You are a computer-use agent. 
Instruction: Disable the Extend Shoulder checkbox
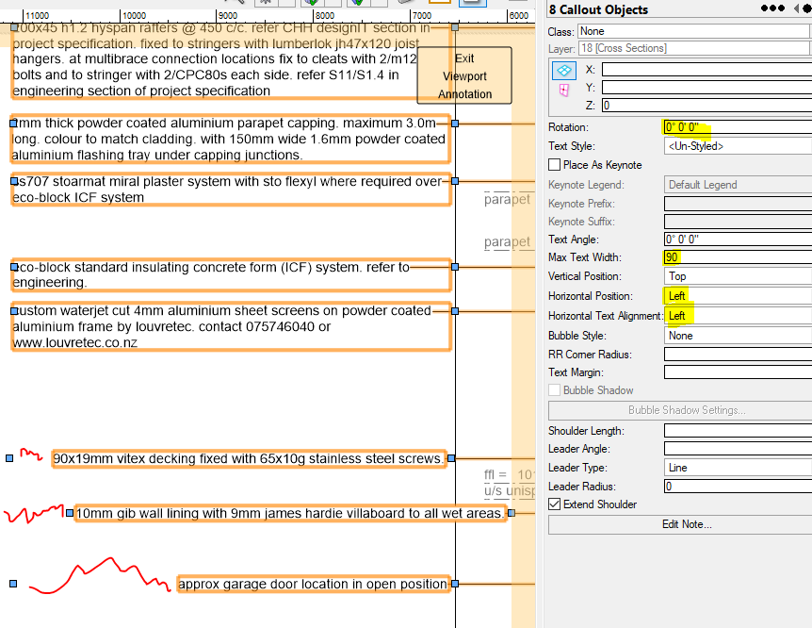555,504
